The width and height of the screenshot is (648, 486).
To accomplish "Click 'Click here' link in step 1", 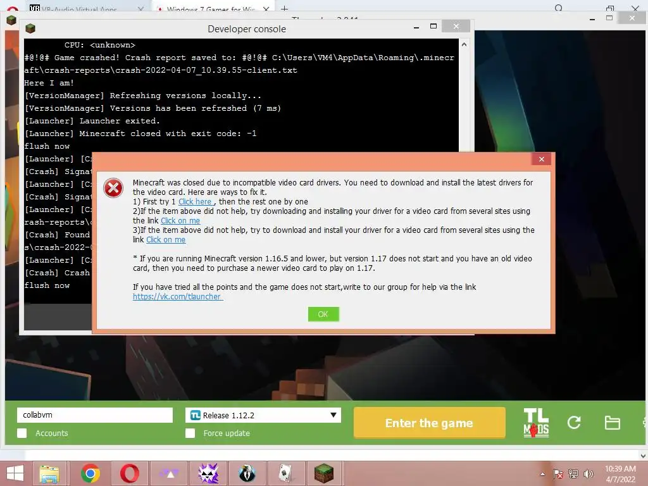I will point(195,202).
